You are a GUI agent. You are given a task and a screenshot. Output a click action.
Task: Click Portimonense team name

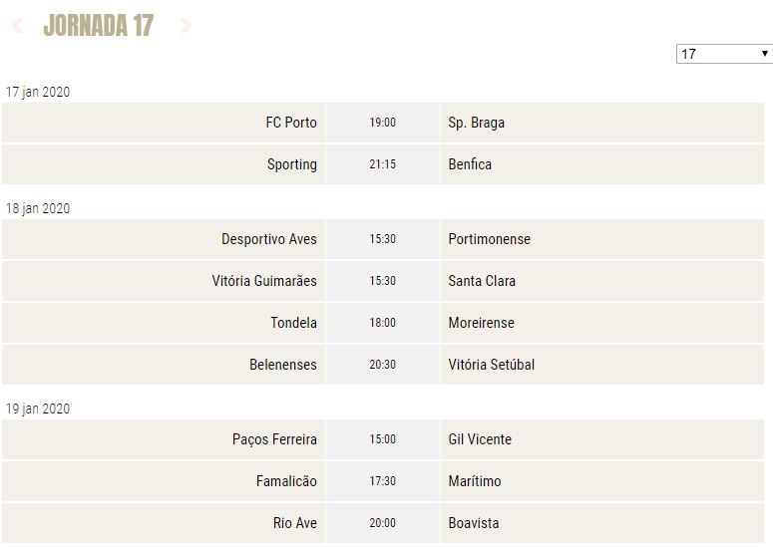[x=490, y=239]
